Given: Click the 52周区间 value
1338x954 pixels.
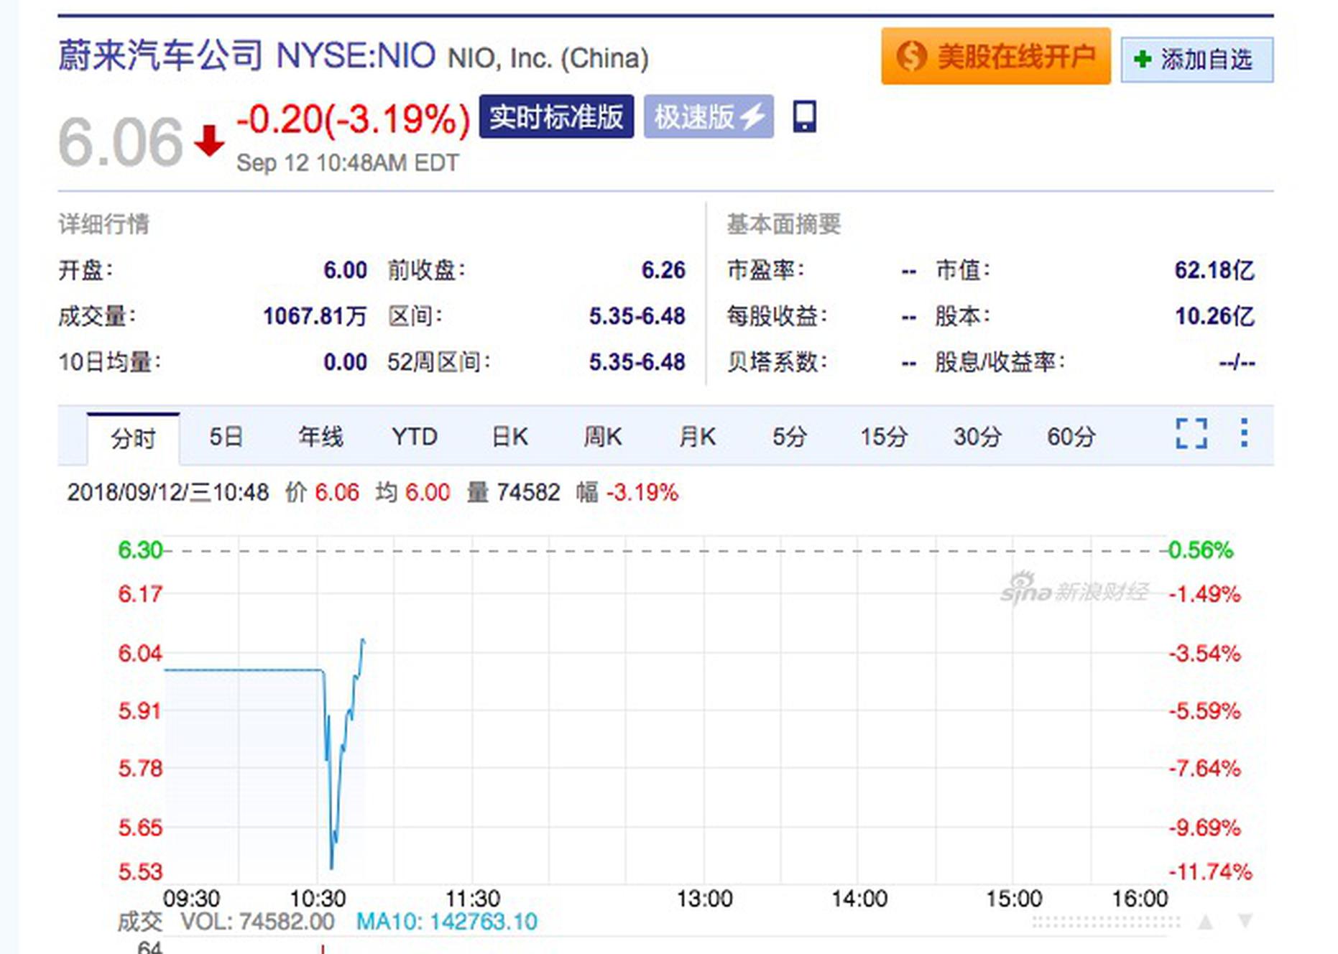Looking at the screenshot, I should click(x=637, y=362).
